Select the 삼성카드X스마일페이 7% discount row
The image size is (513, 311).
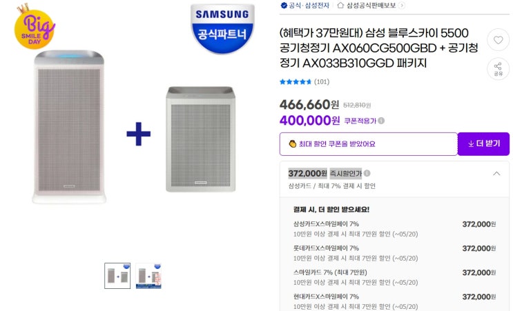tap(394, 228)
